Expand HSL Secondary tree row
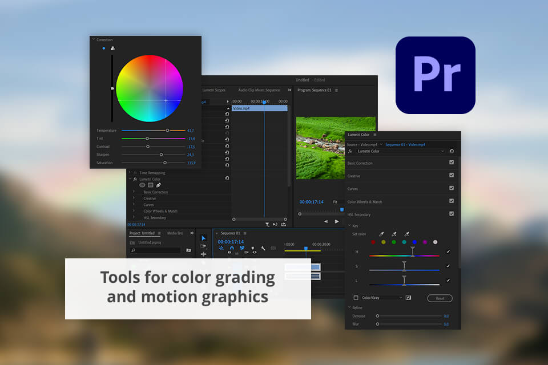 click(x=134, y=218)
